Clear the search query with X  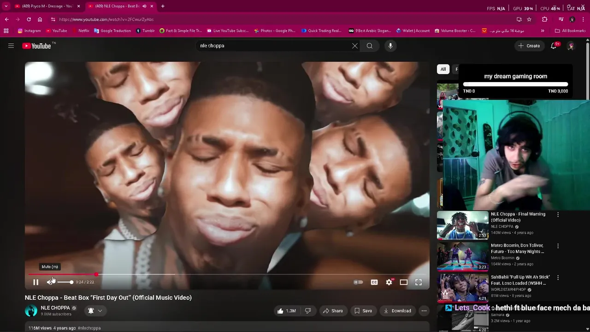[355, 46]
